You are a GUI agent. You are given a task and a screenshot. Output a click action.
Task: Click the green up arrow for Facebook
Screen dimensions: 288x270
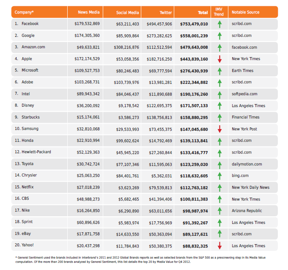point(219,24)
